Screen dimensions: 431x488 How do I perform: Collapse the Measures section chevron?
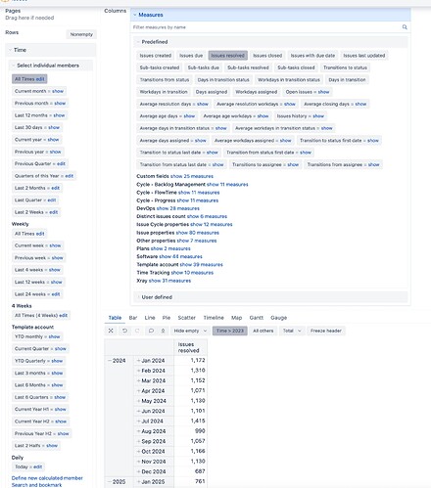pos(135,15)
